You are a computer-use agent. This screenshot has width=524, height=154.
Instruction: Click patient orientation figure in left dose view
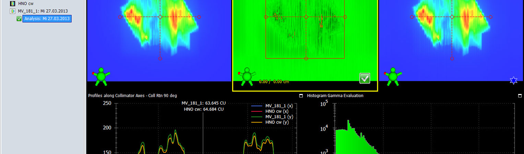(x=100, y=76)
